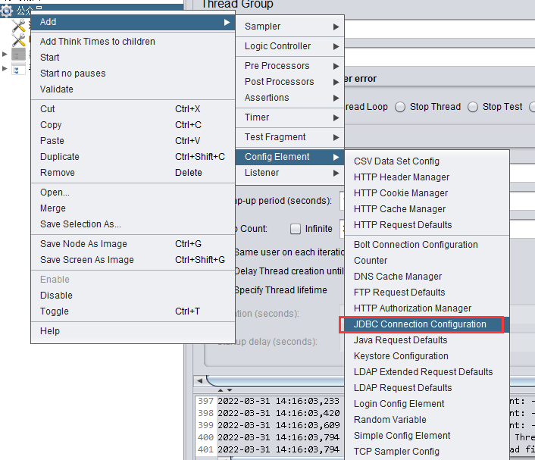
Task: Click the Paste menu entry
Action: coord(133,141)
